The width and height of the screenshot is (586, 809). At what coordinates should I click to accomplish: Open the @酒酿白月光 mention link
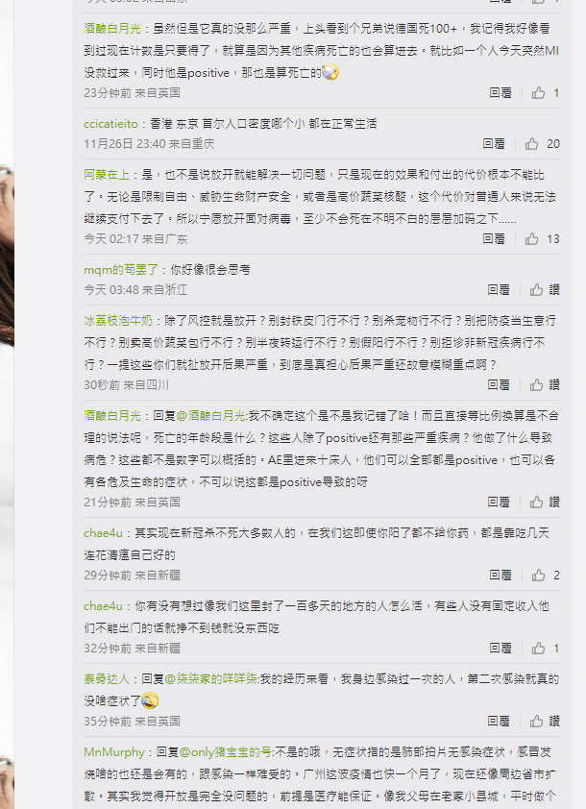click(x=211, y=416)
